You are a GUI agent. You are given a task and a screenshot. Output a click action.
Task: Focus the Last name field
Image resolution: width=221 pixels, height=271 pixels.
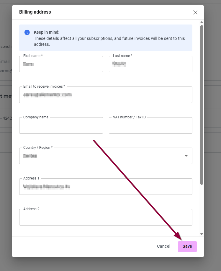click(150, 64)
